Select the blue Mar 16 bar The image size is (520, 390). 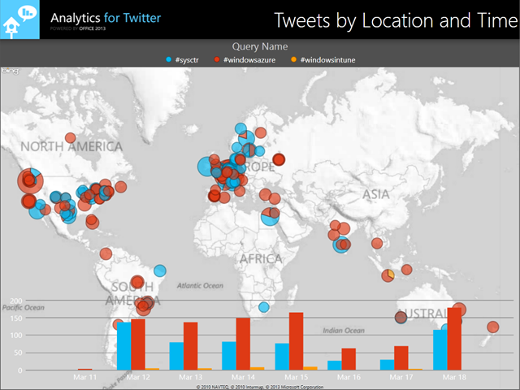(334, 365)
